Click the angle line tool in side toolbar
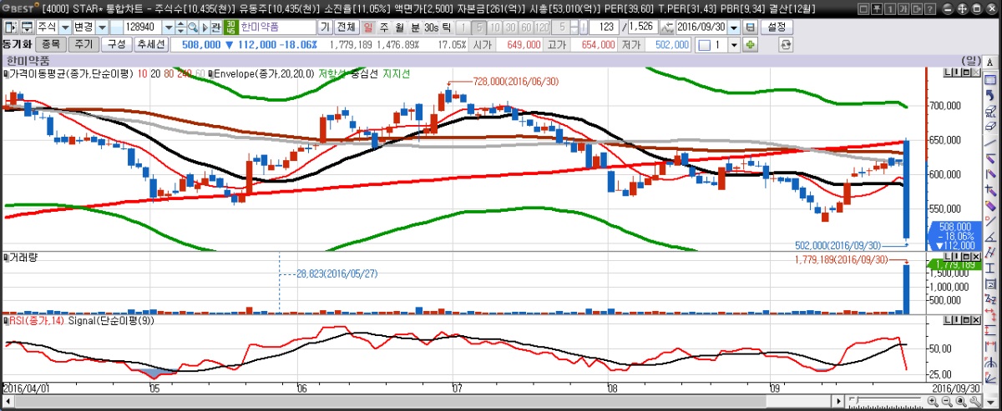This screenshot has height=411, width=1002. coord(989,236)
